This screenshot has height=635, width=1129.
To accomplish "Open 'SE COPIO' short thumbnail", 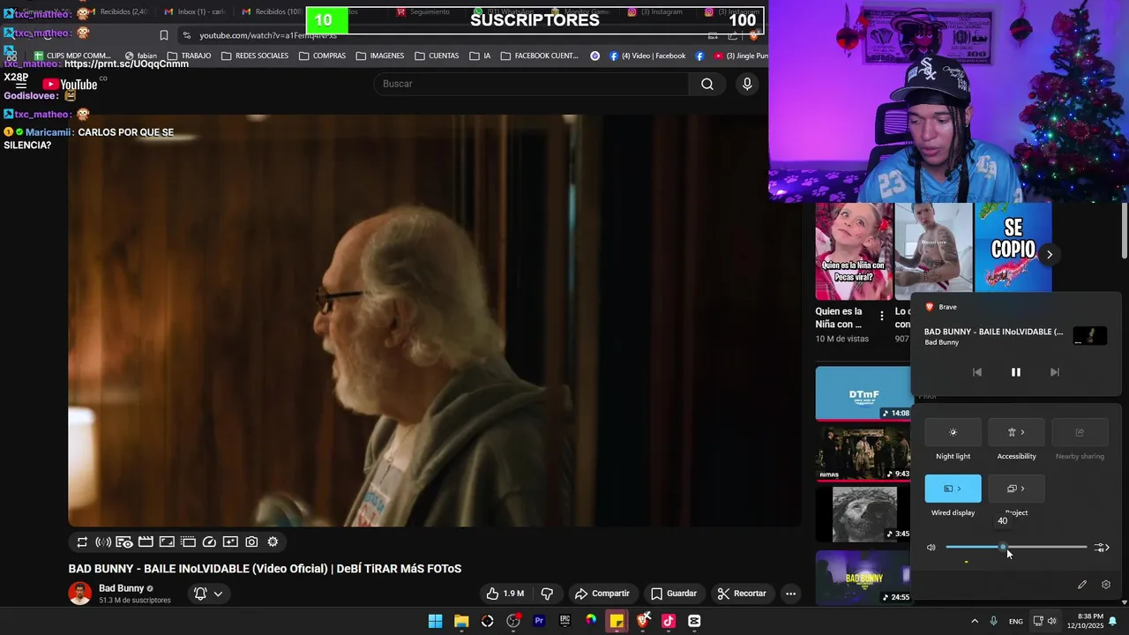I will [1013, 248].
